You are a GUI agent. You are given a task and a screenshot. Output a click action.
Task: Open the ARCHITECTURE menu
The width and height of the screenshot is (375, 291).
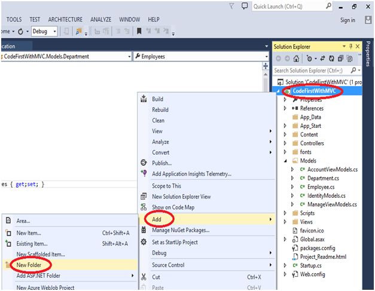65,19
